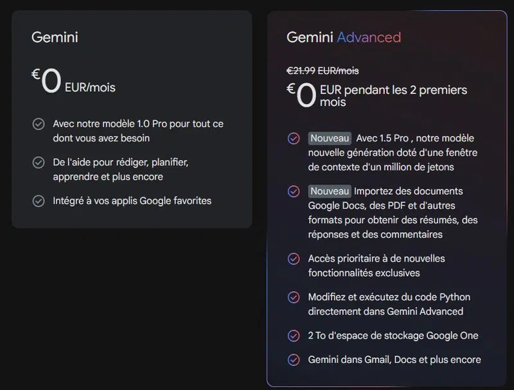This screenshot has height=390, width=514.
Task: Click "Accès prioritaire à de nouvelles fonctionnalités" text
Action: point(377,265)
